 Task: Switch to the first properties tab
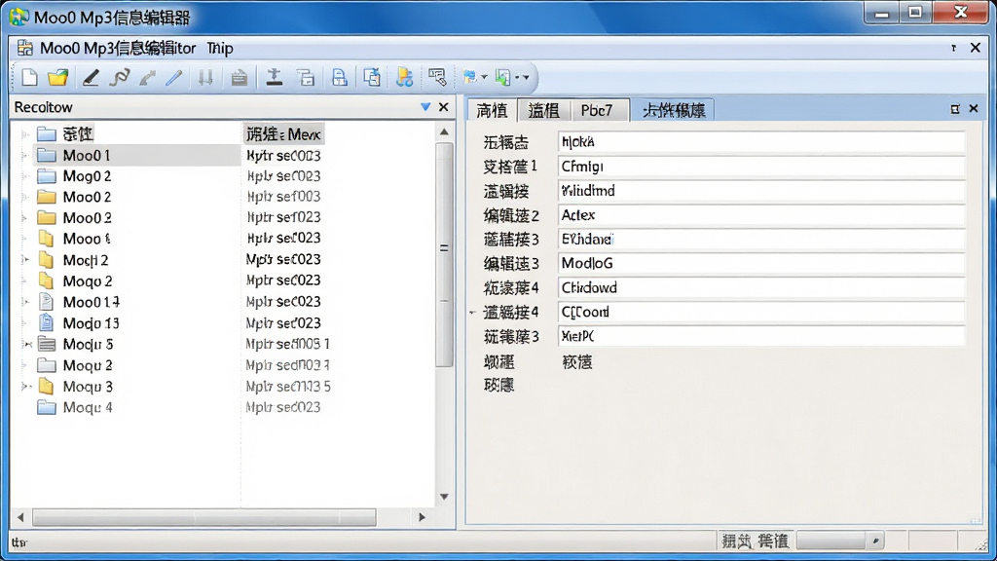coord(492,111)
